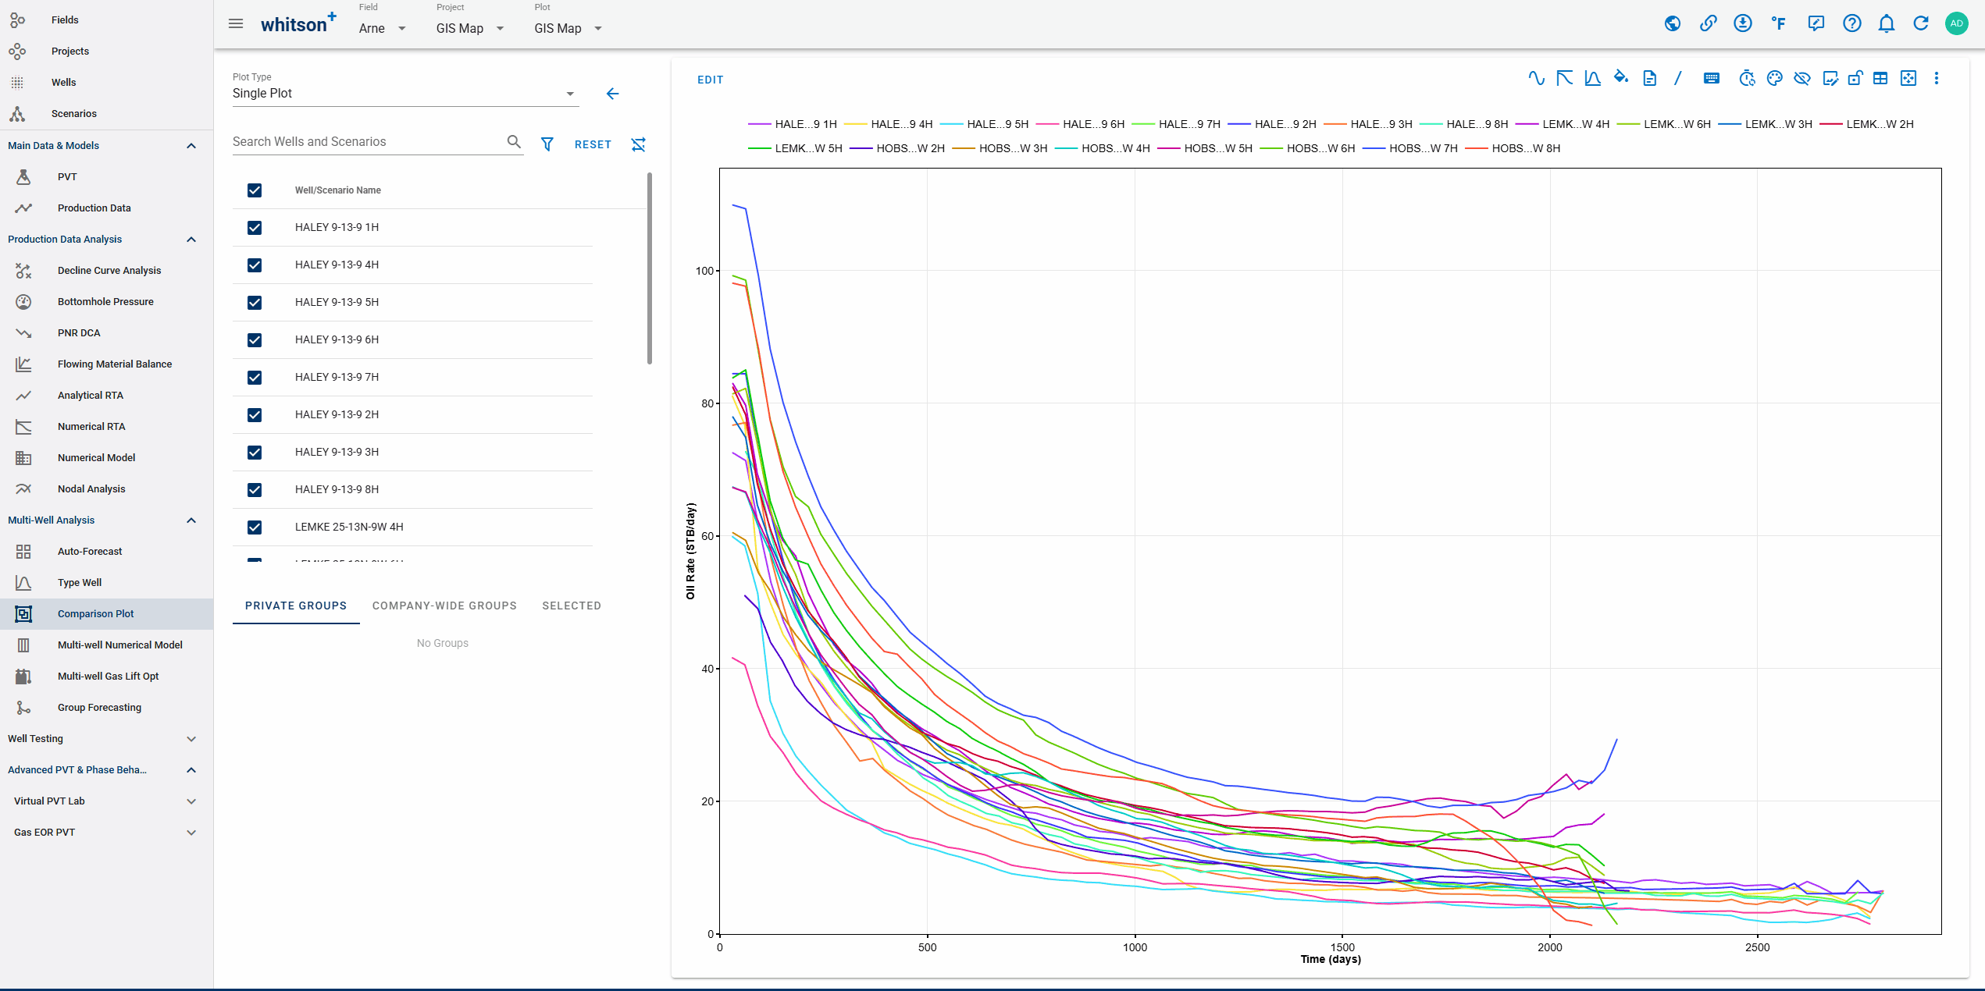Click the paint bucket fill icon
The height and width of the screenshot is (991, 1985).
click(x=1621, y=78)
